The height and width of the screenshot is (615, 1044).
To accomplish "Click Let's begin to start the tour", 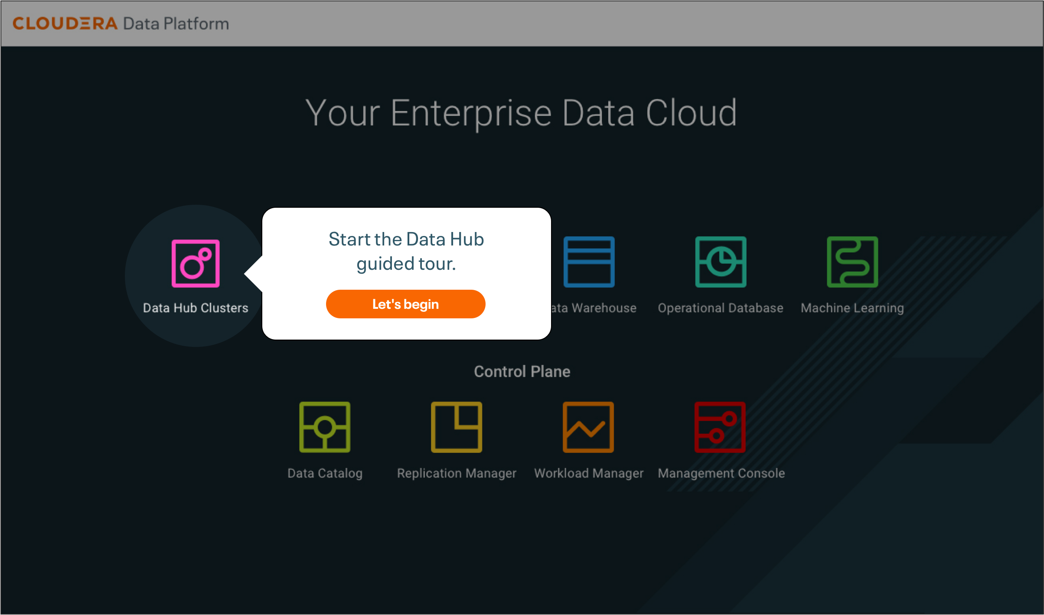I will coord(405,304).
